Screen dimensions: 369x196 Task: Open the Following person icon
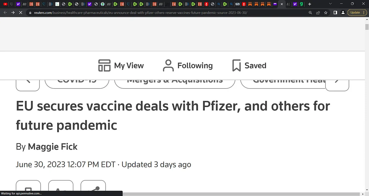tap(168, 66)
